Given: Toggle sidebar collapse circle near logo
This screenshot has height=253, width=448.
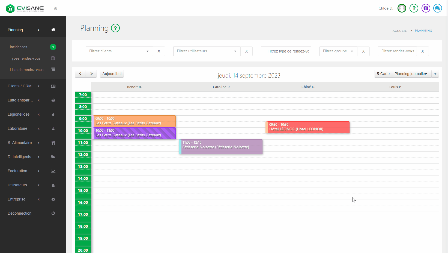Looking at the screenshot, I should tap(56, 9).
